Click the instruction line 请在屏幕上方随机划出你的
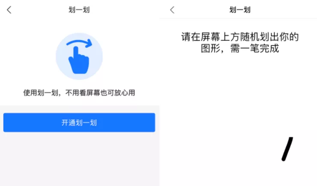 point(240,37)
